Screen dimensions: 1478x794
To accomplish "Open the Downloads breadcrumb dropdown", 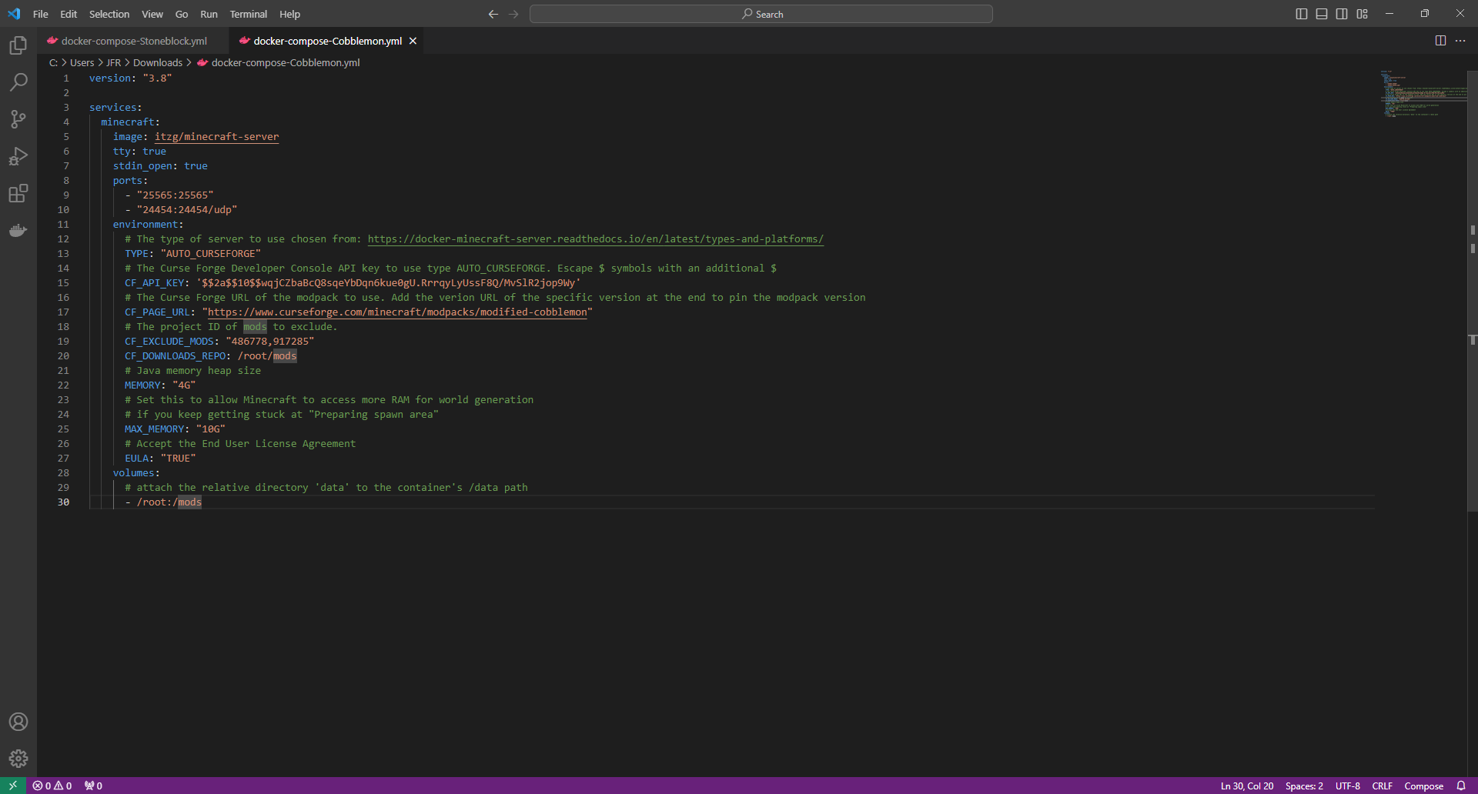I will coord(158,62).
